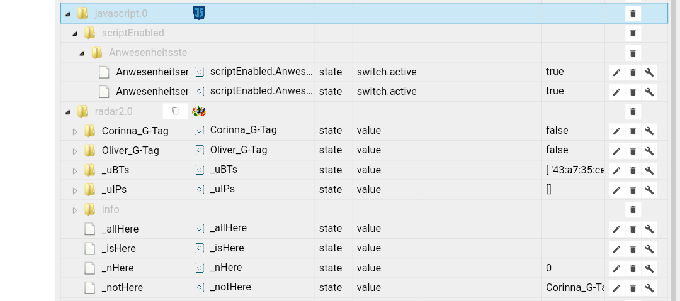This screenshot has height=301, width=680.
Task: Expand the _uIPs folder
Action: click(x=75, y=190)
